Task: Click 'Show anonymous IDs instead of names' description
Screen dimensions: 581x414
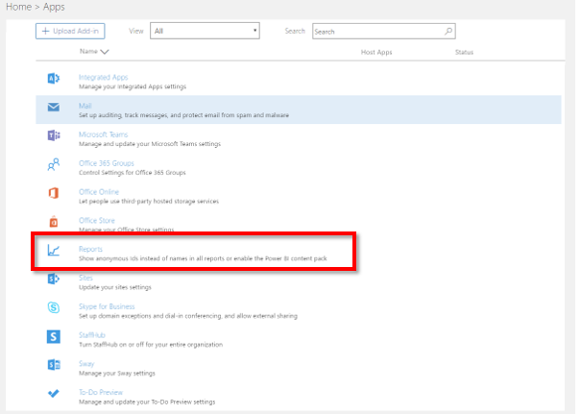Action: pos(203,258)
